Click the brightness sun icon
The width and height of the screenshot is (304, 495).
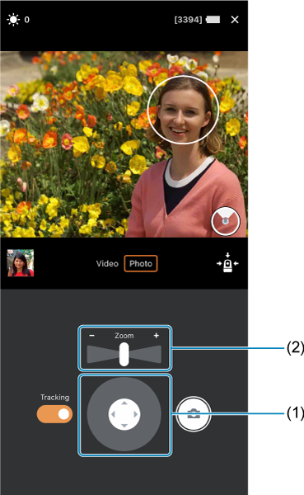[13, 20]
